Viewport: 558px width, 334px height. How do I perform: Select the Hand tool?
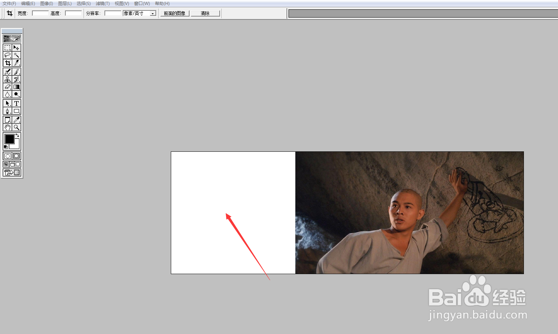8,127
